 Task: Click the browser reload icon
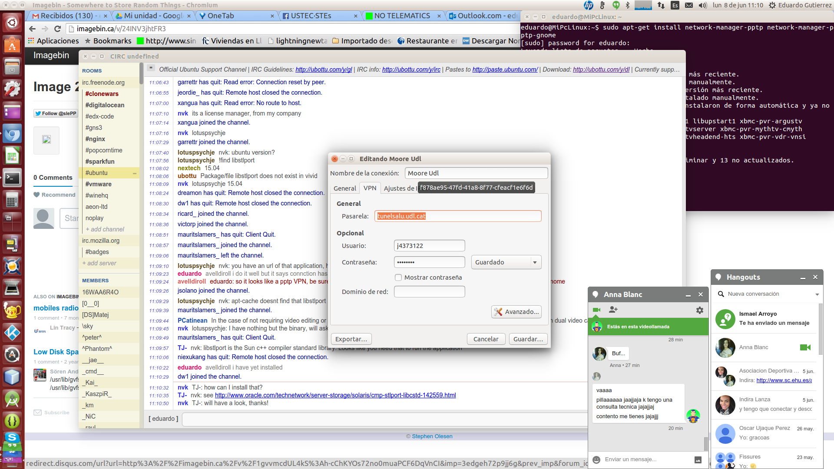tap(57, 29)
